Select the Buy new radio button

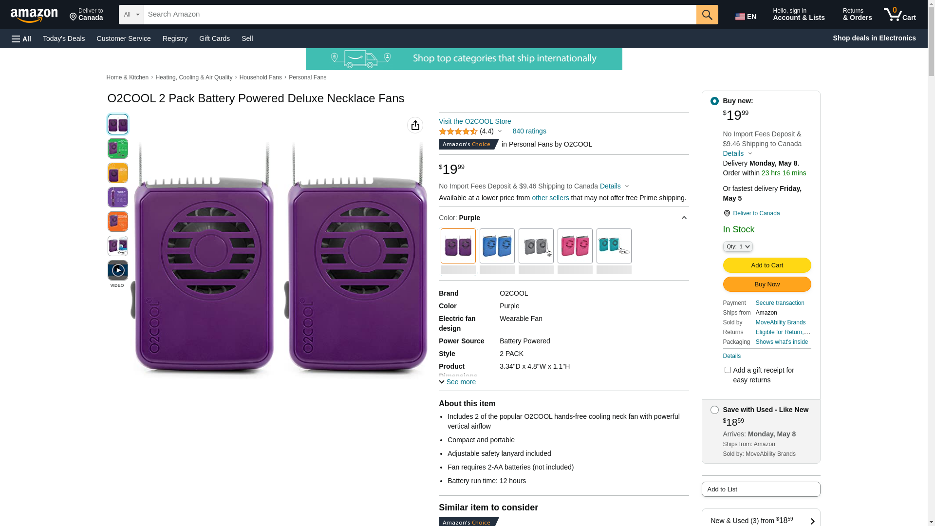pos(714,101)
